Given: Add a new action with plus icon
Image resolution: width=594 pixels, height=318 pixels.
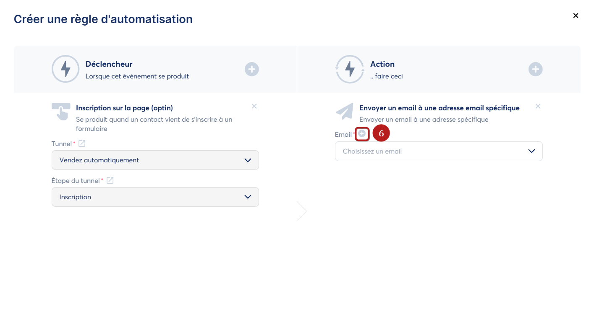Looking at the screenshot, I should [x=535, y=69].
